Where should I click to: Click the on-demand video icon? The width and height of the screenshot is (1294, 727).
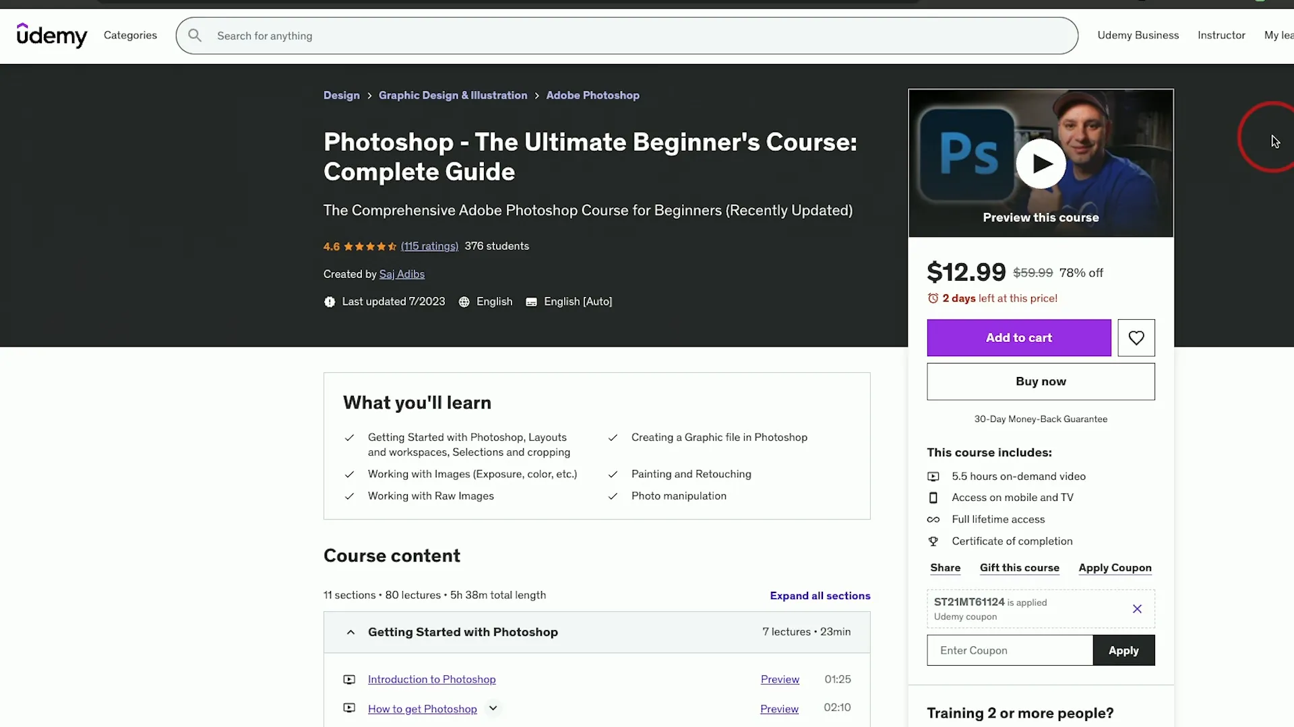click(x=933, y=477)
